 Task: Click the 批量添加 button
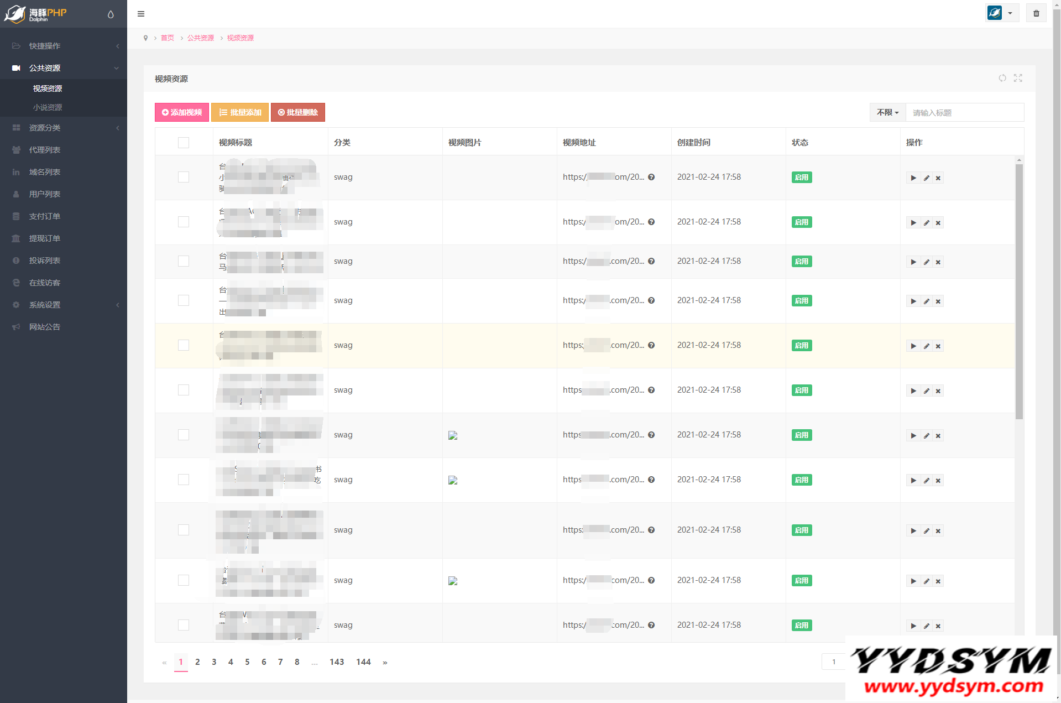[240, 112]
